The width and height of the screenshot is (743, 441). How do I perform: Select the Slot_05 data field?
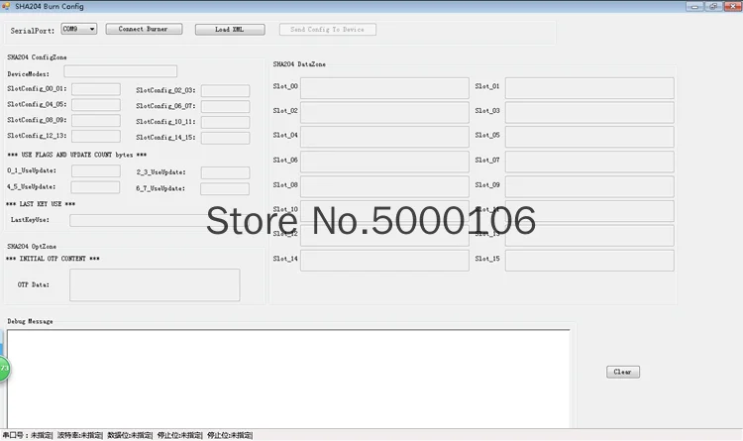[x=589, y=137]
